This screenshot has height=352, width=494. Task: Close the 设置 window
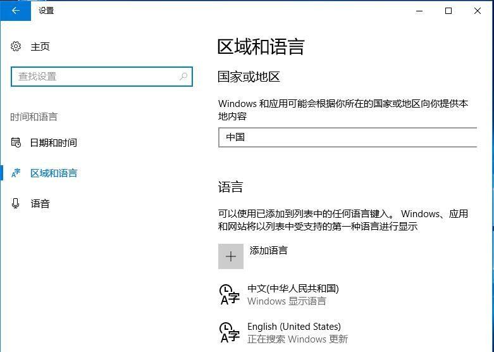pos(478,11)
